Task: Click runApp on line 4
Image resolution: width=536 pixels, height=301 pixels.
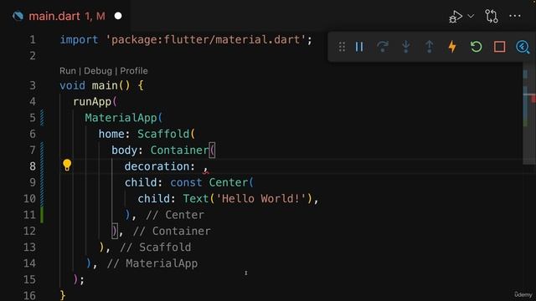Action: pyautogui.click(x=92, y=101)
